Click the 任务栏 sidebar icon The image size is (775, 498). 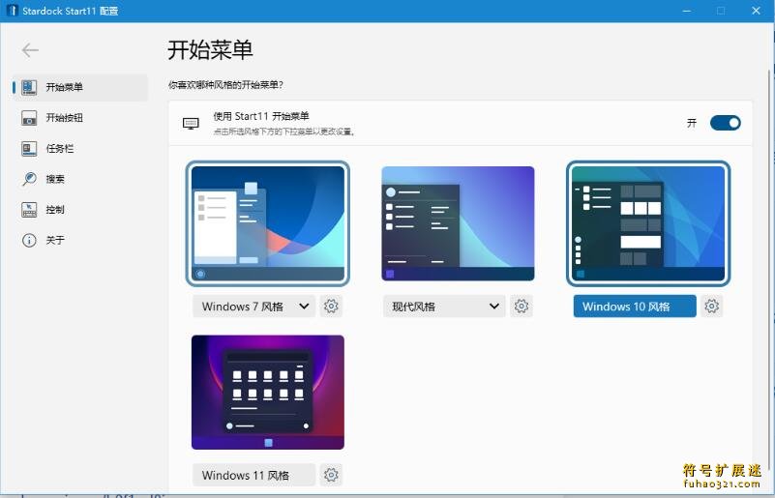[x=29, y=149]
